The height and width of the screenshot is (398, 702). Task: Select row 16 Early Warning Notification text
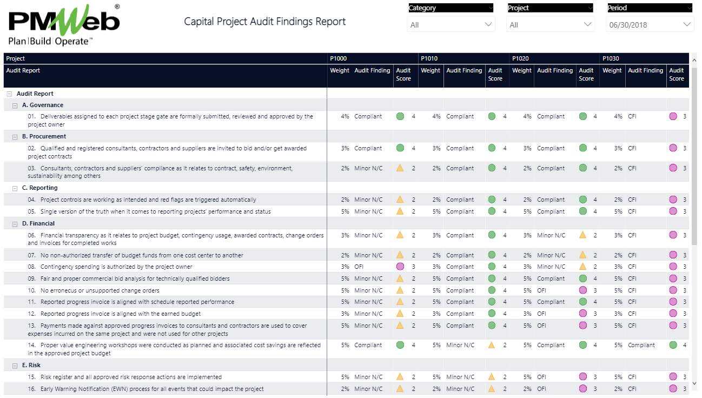click(x=151, y=389)
